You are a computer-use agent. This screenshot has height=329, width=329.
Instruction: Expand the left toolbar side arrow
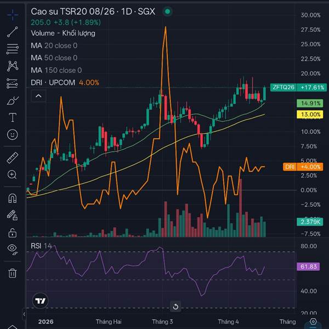[x=24, y=314]
